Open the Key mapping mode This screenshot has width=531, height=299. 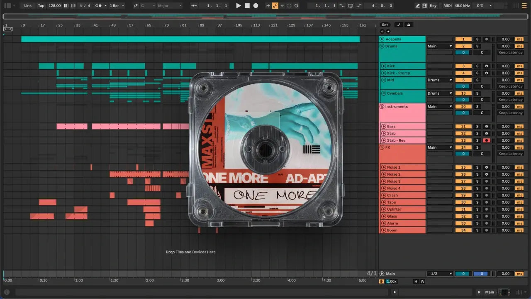click(433, 6)
